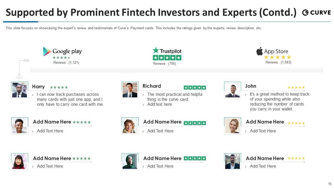Click Richard's green boxed star rating

[x=195, y=87]
